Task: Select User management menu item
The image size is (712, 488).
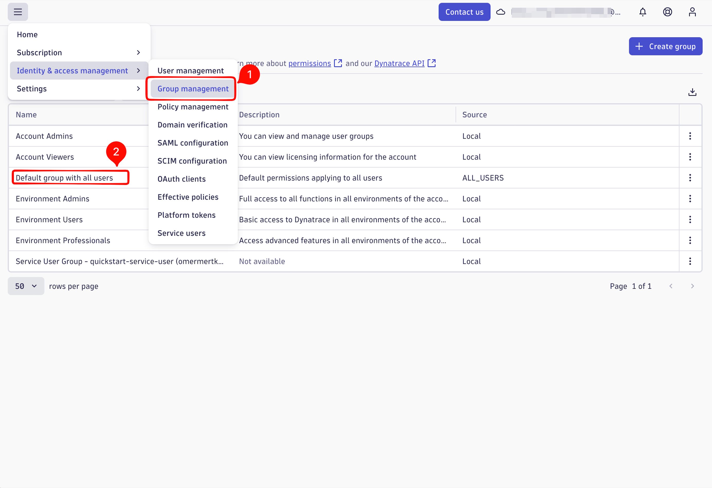Action: click(193, 70)
